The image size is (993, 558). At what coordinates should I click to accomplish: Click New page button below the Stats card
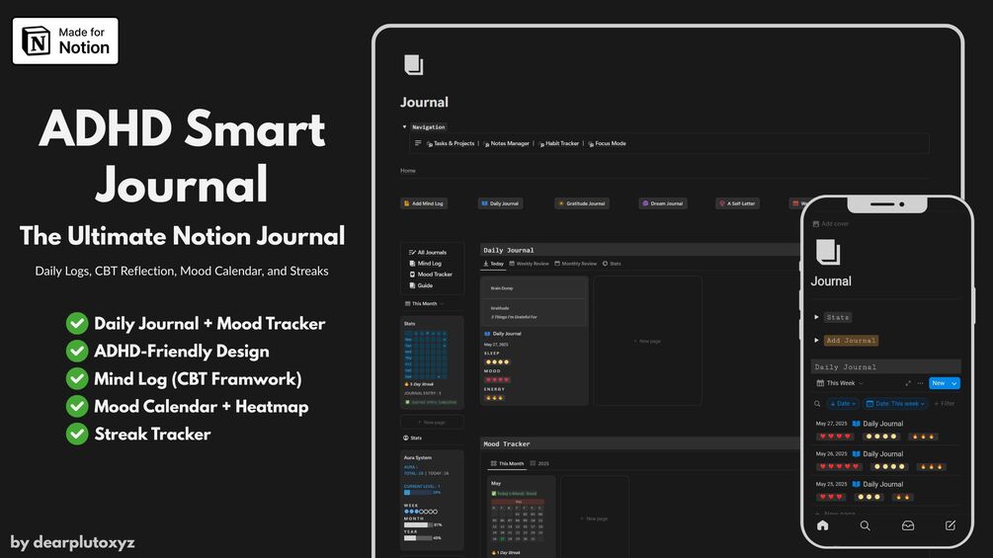[x=432, y=422]
